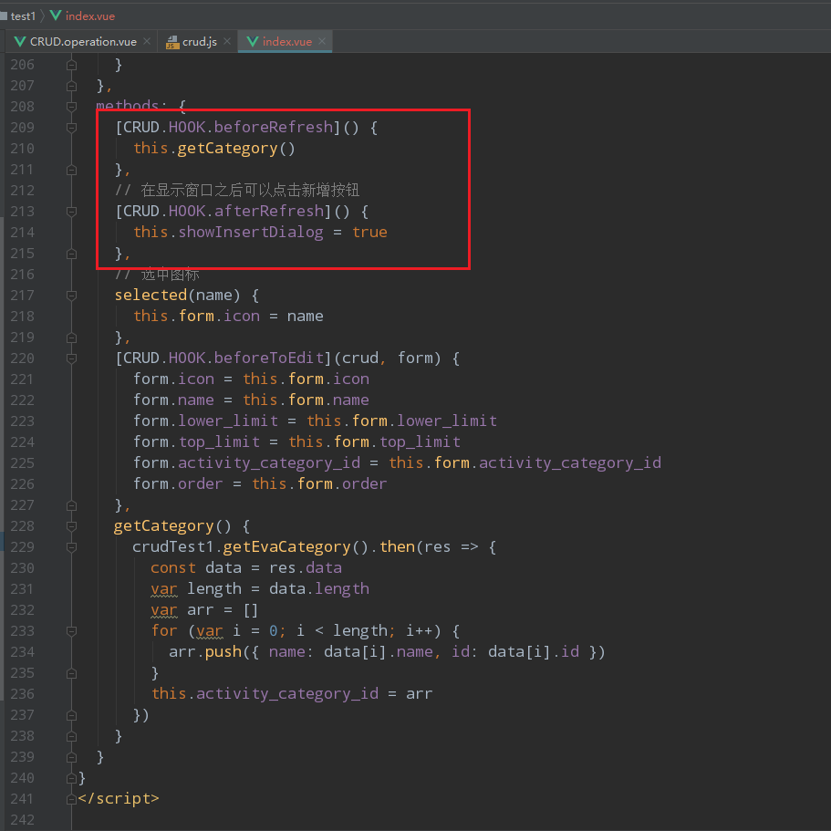Viewport: 831px width, 831px height.
Task: Select the index.vue editor tab
Action: (x=286, y=41)
